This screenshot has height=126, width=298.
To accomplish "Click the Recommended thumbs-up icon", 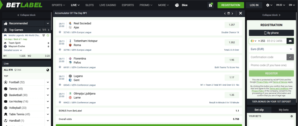I will coord(5,23).
